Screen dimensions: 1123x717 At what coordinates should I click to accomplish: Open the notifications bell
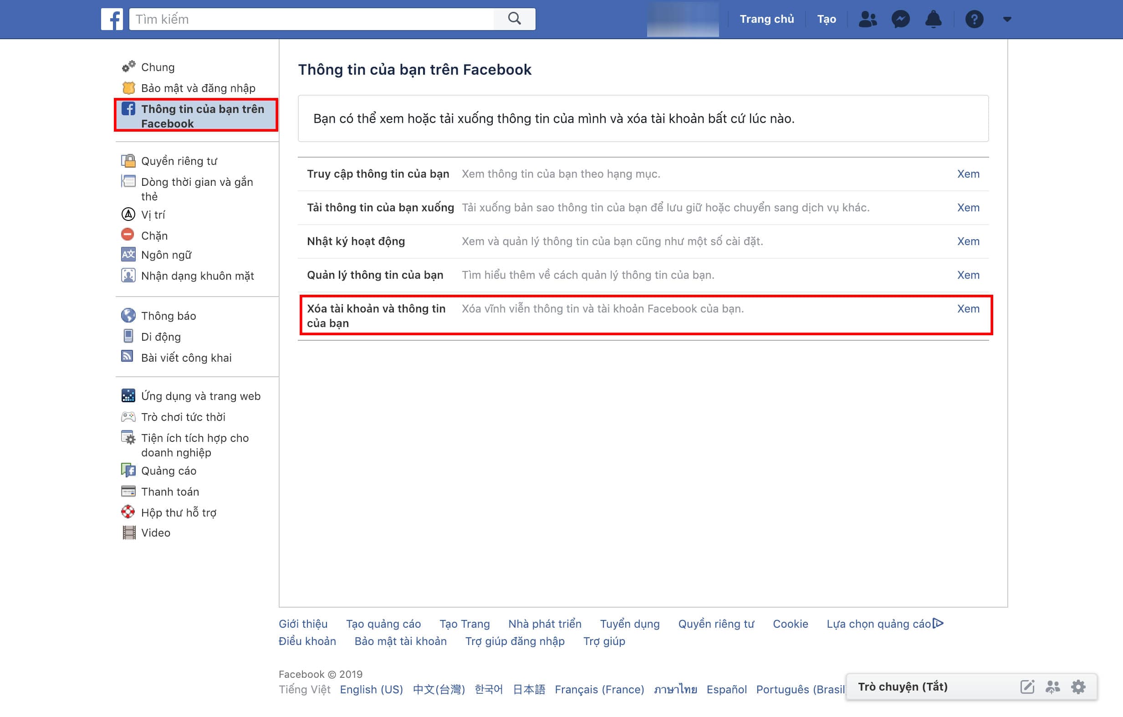coord(933,19)
